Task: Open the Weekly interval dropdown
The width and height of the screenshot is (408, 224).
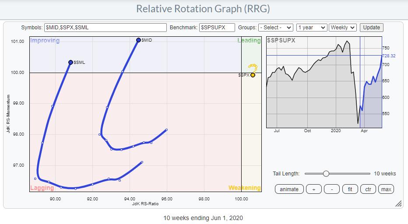Action: pyautogui.click(x=343, y=28)
